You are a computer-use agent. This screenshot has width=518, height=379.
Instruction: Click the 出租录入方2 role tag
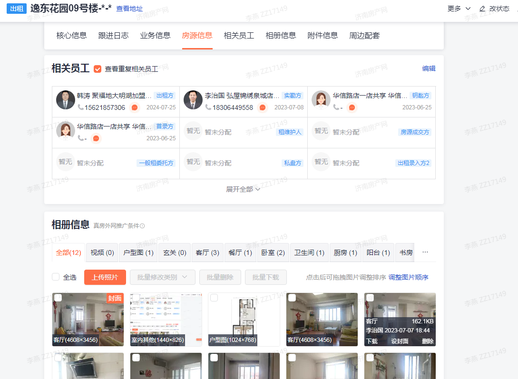pos(413,163)
